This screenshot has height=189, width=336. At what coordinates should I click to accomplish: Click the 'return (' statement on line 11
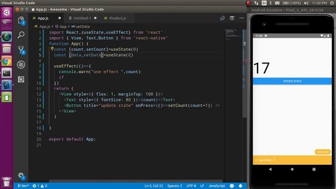click(x=64, y=89)
